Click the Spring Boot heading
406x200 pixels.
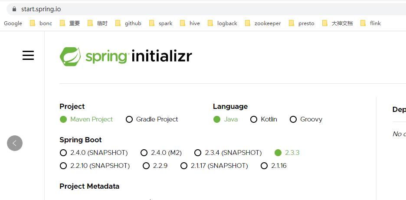(81, 140)
